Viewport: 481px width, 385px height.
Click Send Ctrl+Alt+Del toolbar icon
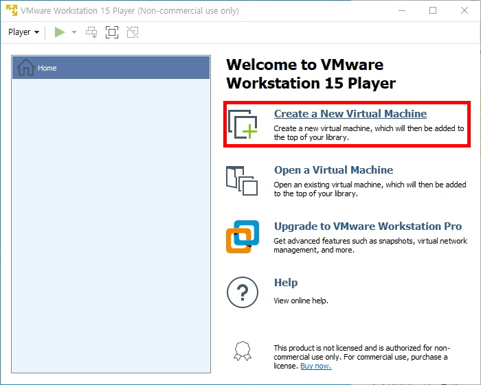[x=91, y=32]
